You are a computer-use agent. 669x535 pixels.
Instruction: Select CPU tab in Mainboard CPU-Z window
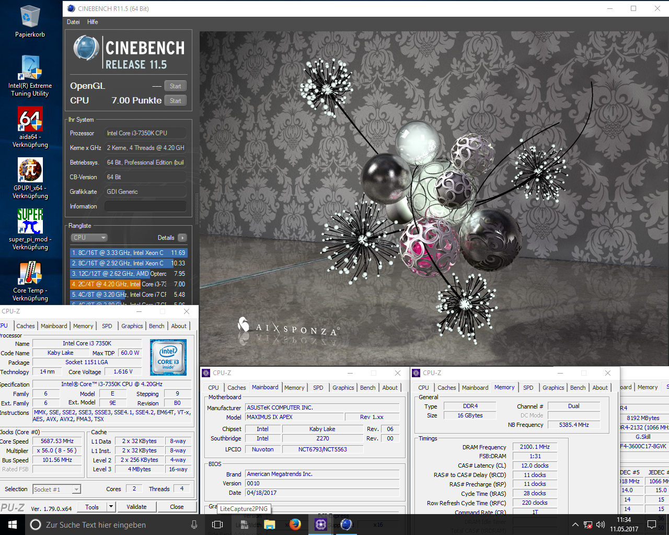pos(213,388)
